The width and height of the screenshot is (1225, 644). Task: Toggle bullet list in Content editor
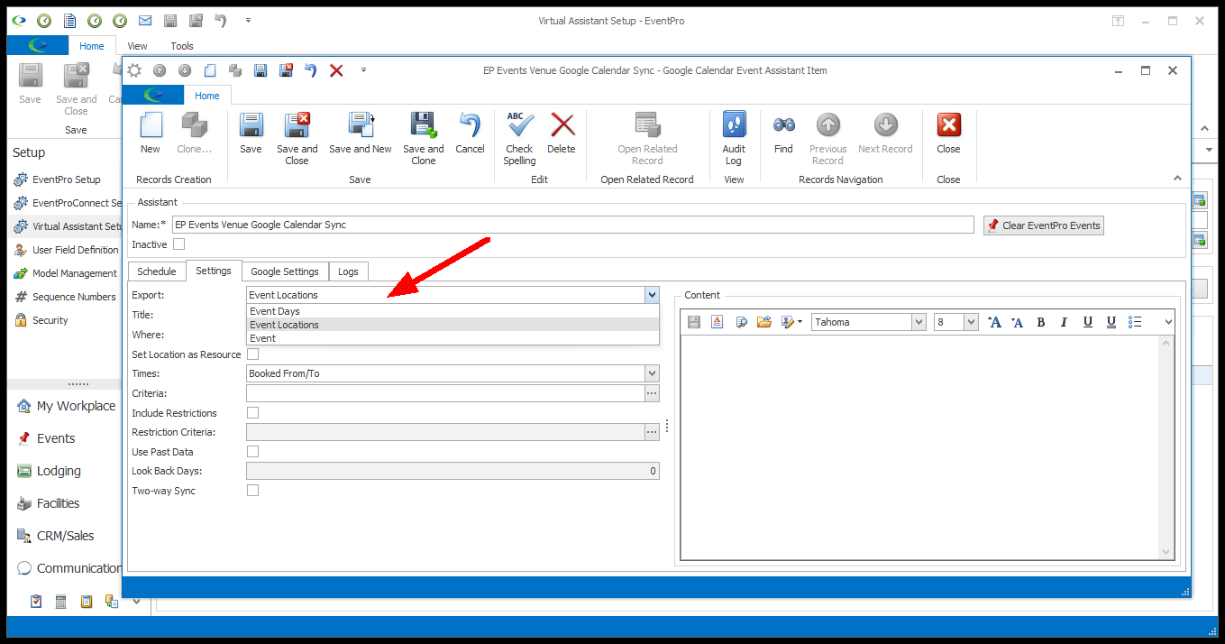pos(1135,322)
